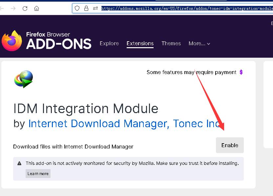273x196 pixels.
Task: Go to the browser home page
Action: click(36, 9)
